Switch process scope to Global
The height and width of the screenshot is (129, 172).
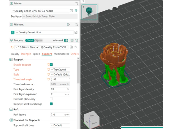(30, 40)
